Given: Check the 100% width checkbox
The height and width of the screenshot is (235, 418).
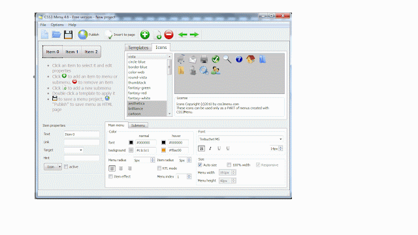Looking at the screenshot, I should click(x=229, y=165).
